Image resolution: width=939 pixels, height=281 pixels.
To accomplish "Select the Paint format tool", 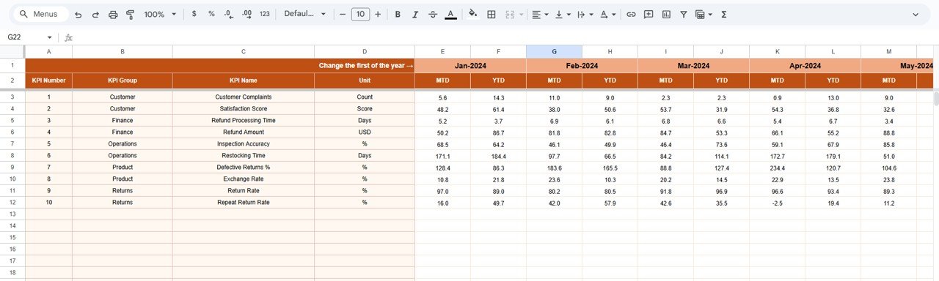I will (x=131, y=14).
